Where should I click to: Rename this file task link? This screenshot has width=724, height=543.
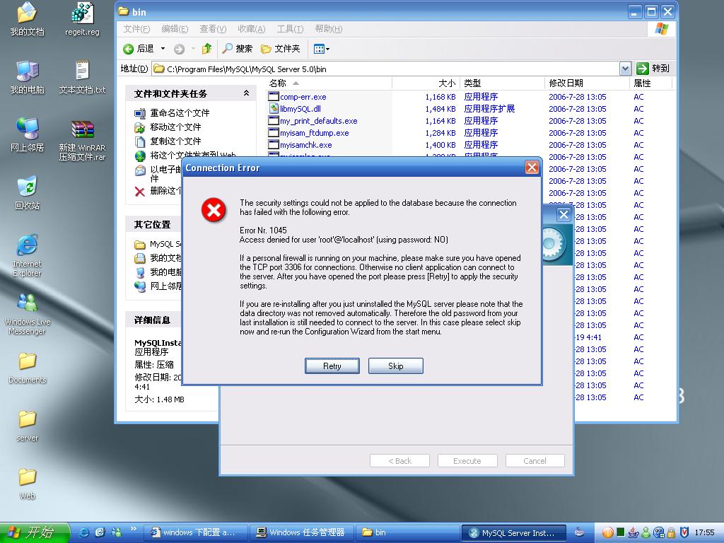pos(180,112)
